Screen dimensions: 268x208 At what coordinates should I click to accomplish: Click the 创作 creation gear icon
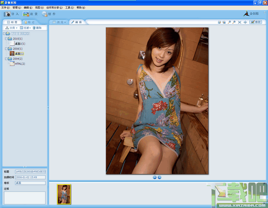[x=44, y=14]
